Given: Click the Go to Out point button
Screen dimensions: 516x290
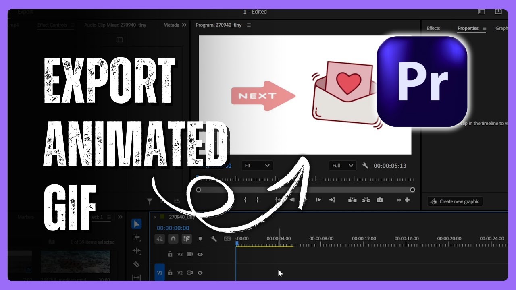Looking at the screenshot, I should tap(332, 200).
